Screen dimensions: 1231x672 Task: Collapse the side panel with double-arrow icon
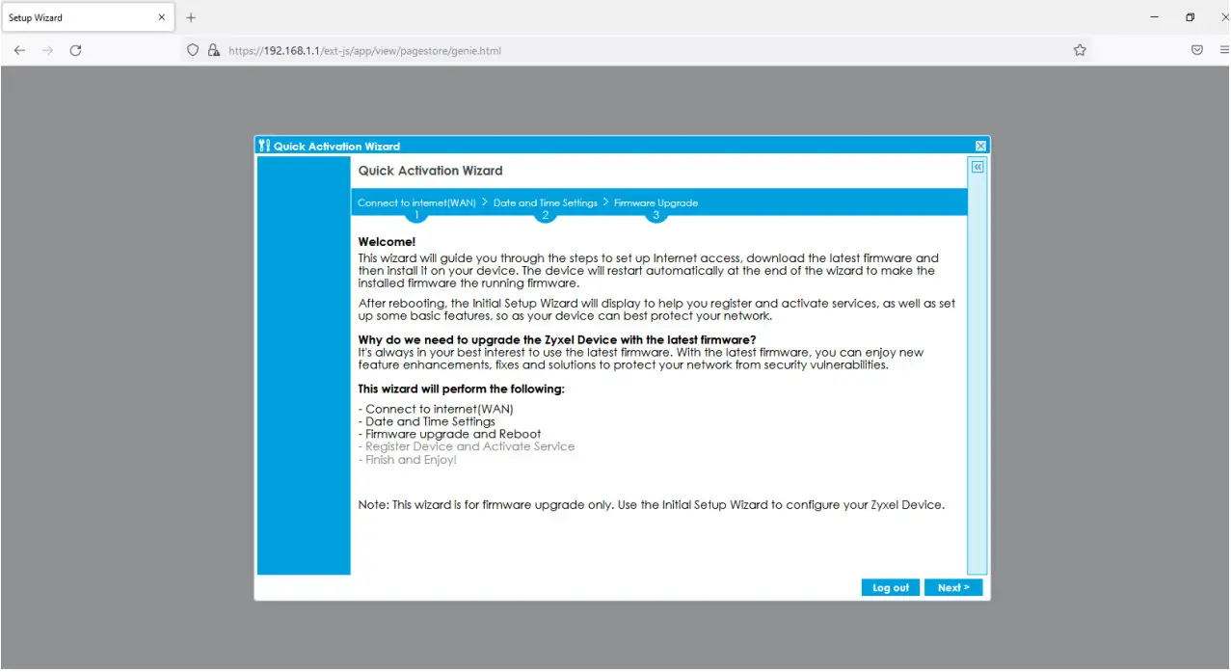click(x=977, y=167)
